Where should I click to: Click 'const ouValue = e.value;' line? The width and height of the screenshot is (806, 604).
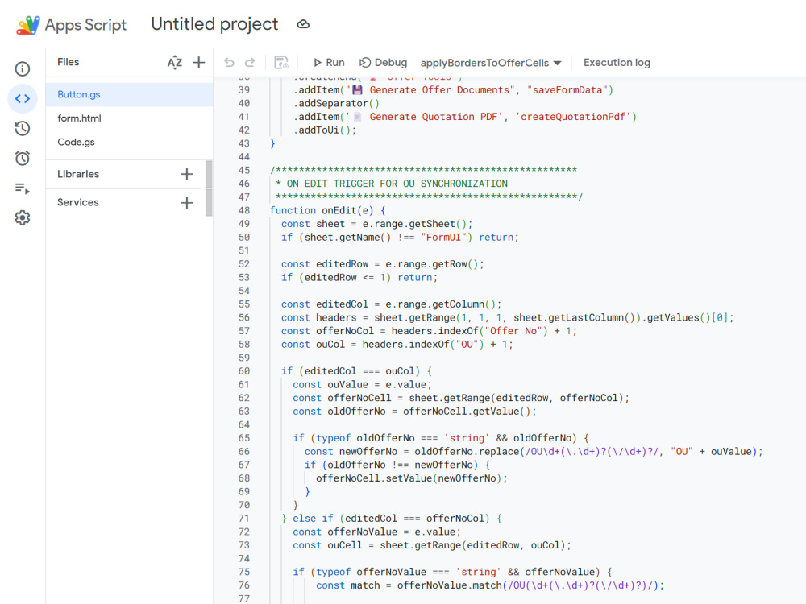(363, 384)
